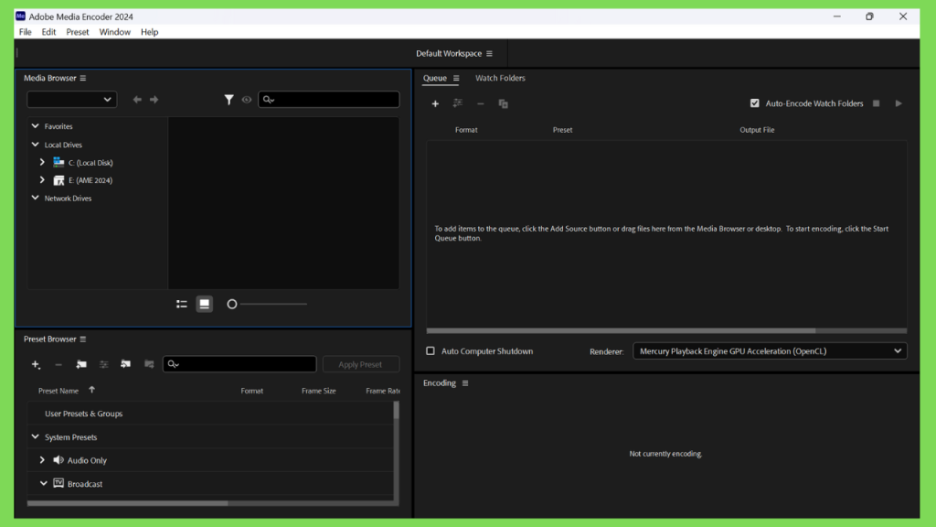Click the Format column header in Preset Browser
Image resolution: width=936 pixels, height=527 pixels.
(252, 391)
